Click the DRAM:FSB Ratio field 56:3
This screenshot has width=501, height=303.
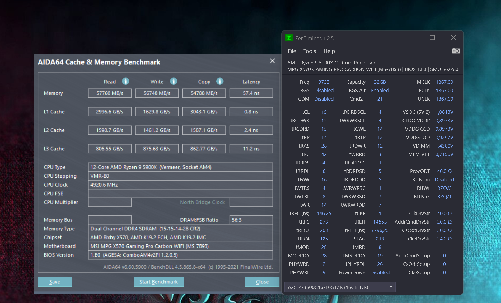click(251, 220)
